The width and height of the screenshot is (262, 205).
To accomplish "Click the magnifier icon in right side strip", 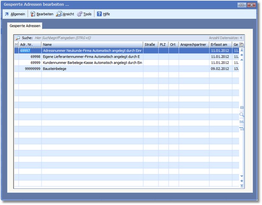I will 242,114.
